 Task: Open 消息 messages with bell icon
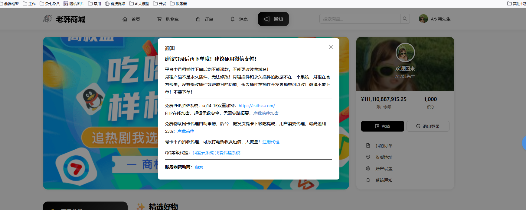click(x=239, y=19)
